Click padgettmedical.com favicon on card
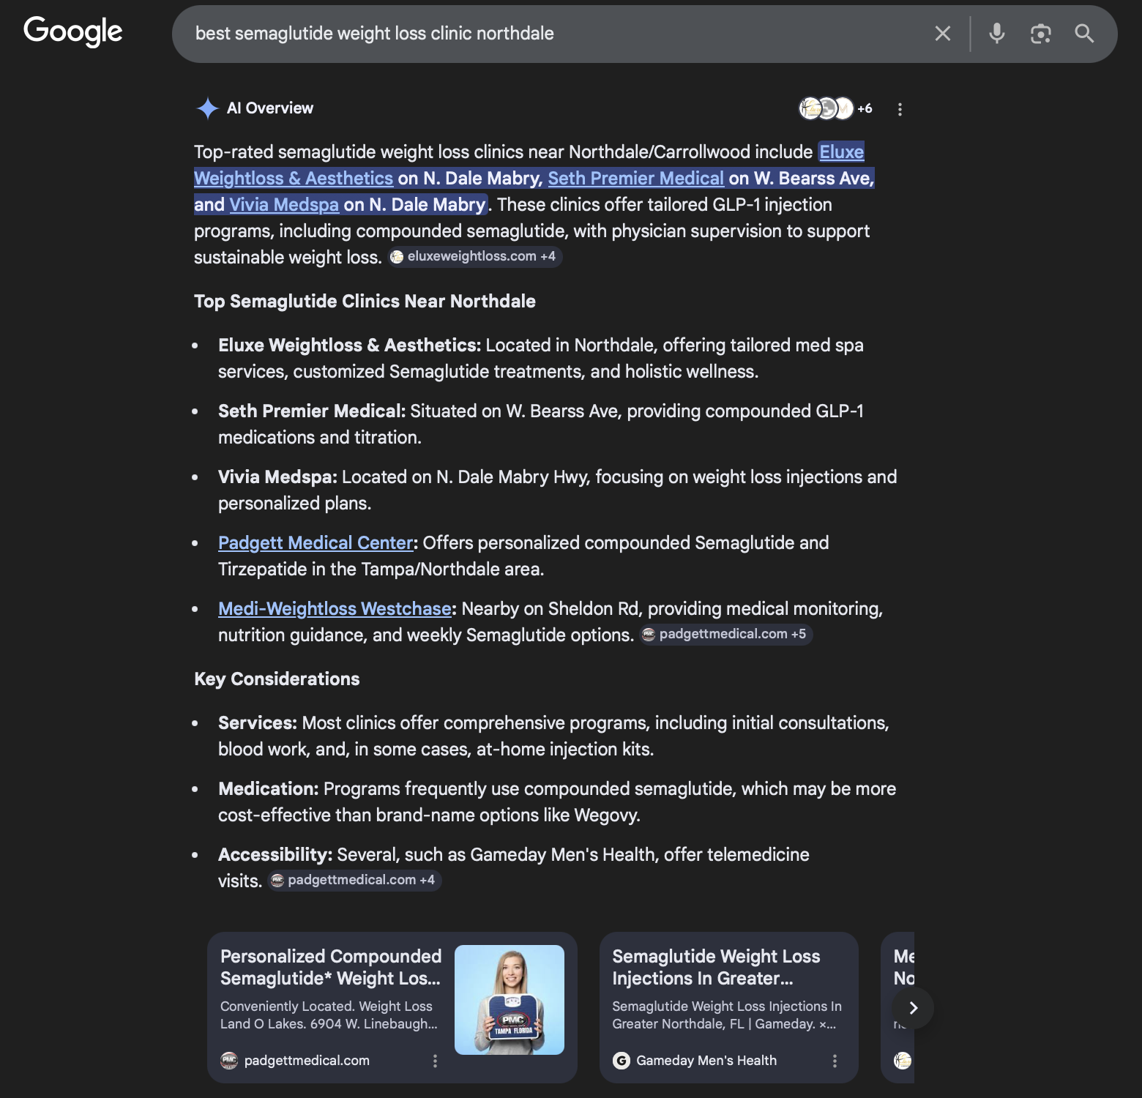This screenshot has height=1098, width=1142. pos(229,1061)
